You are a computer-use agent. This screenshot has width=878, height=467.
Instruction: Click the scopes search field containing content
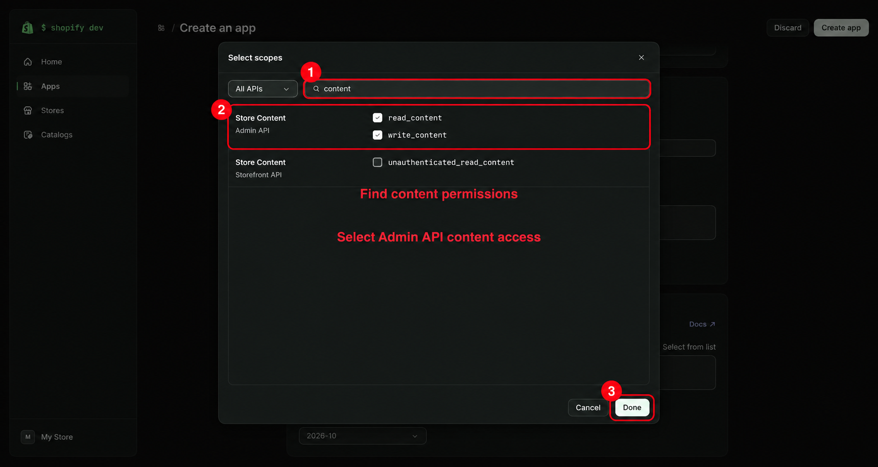tap(477, 89)
